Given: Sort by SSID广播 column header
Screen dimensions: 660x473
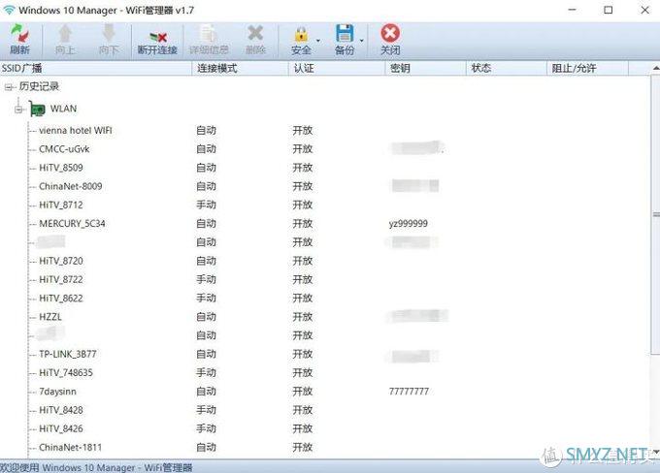Looking at the screenshot, I should point(96,68).
